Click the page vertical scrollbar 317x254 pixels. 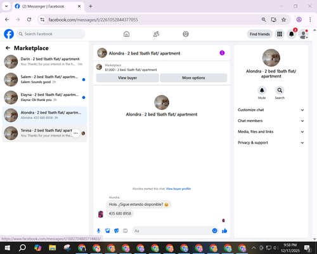pyautogui.click(x=314, y=135)
